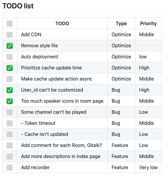This screenshot has height=176, width=168.
Task: Click the TODO column header
Action: (x=62, y=23)
